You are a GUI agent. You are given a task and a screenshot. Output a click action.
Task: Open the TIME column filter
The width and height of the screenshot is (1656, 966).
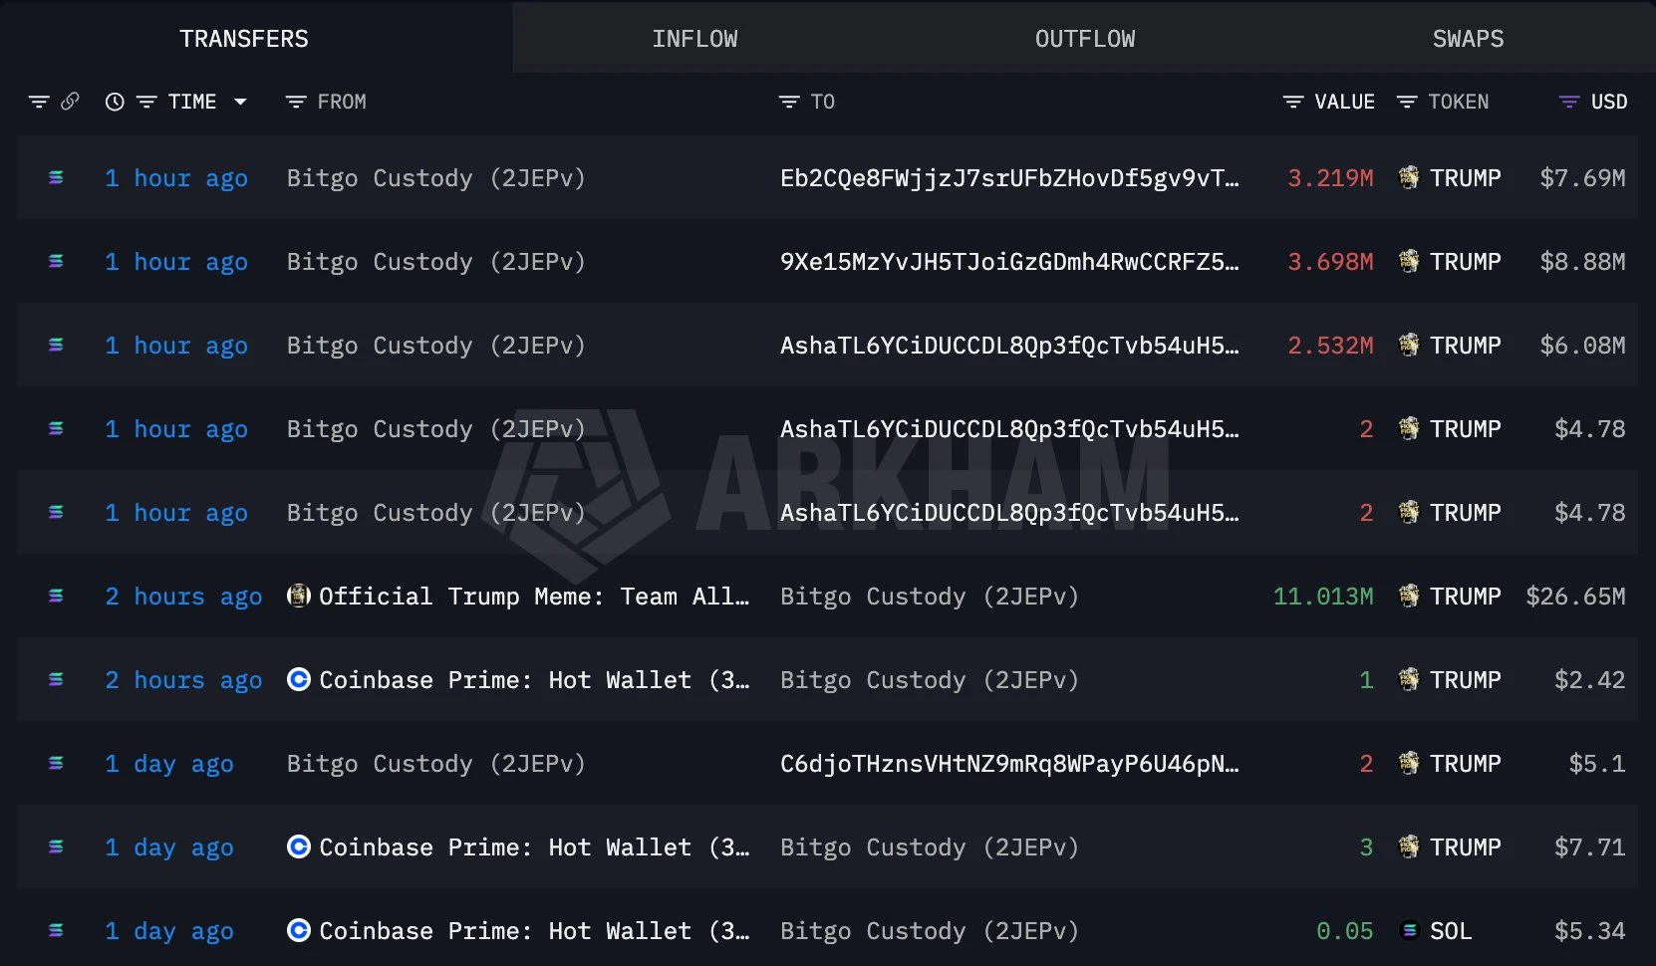(146, 102)
